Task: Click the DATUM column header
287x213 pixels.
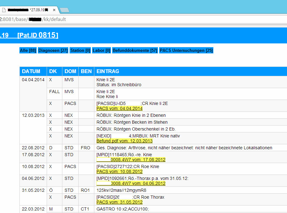Action: pyautogui.click(x=31, y=72)
